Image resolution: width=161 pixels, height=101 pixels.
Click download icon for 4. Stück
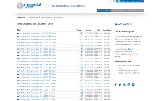click(18, 99)
